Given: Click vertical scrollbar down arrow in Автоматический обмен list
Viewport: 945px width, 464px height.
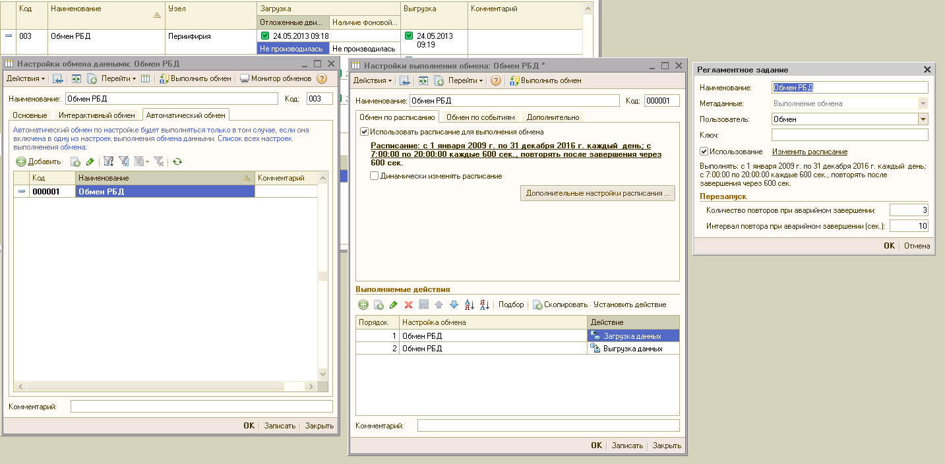Looking at the screenshot, I should 322,374.
